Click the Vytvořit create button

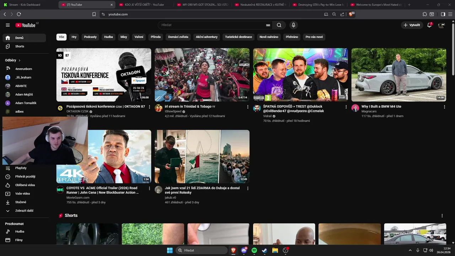pyautogui.click(x=412, y=25)
